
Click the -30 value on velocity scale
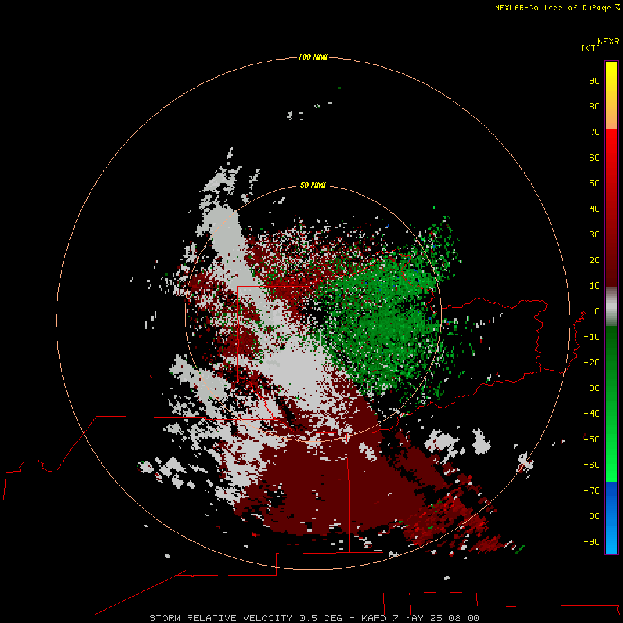coord(592,388)
